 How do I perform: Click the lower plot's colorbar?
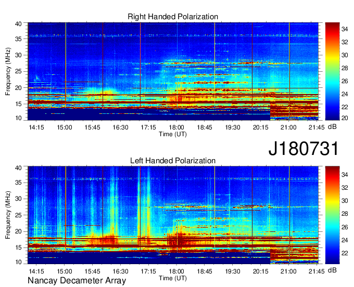click(332, 215)
